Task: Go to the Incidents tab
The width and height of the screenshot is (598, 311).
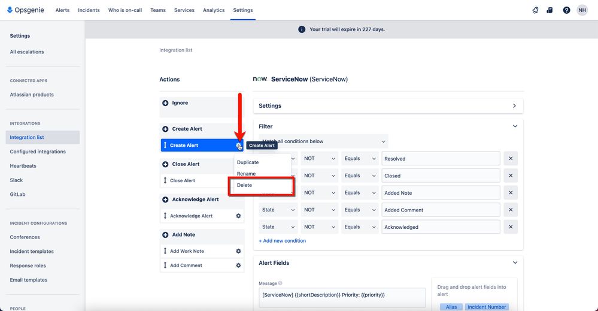Action: point(89,10)
